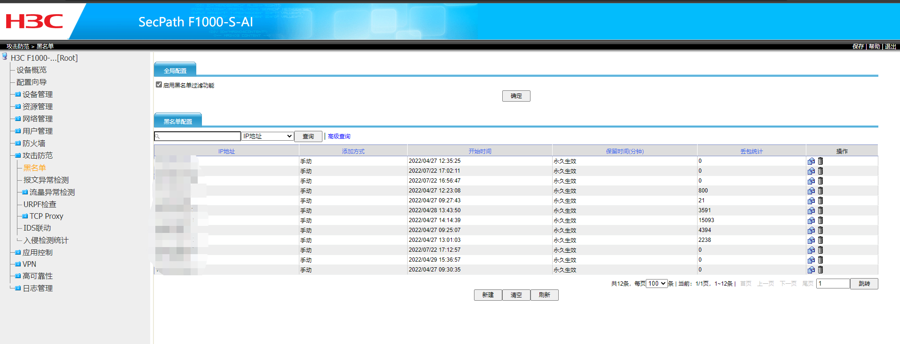Click the 查询 search button
The image size is (900, 344).
(x=308, y=136)
